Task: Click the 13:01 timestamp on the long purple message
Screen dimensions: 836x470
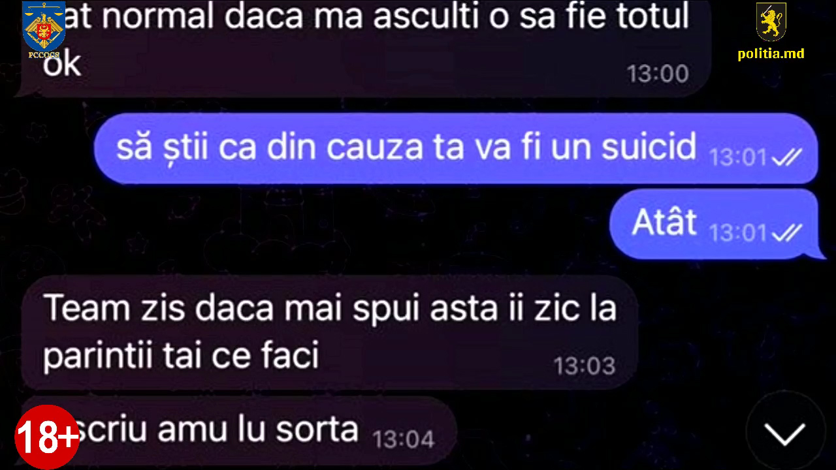Action: point(738,158)
